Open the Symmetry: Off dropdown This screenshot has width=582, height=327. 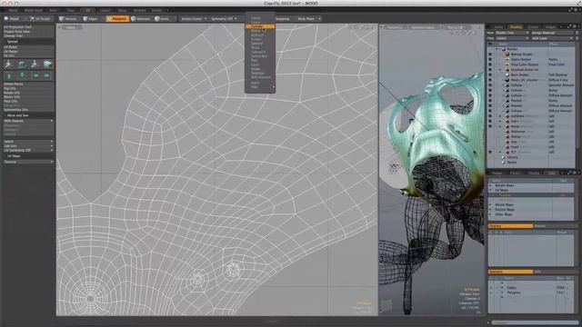224,18
